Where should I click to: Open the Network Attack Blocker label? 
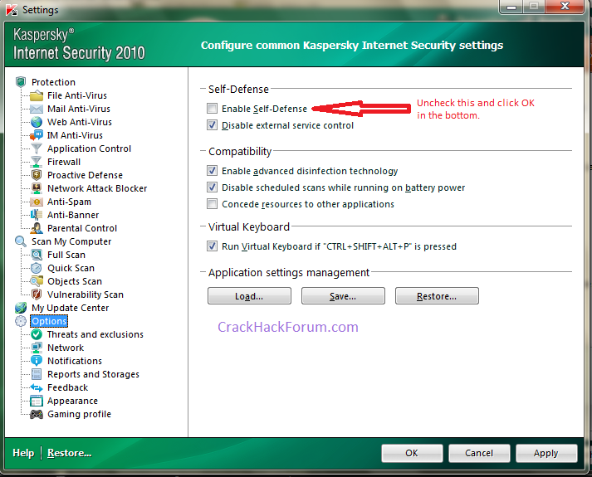tap(97, 188)
